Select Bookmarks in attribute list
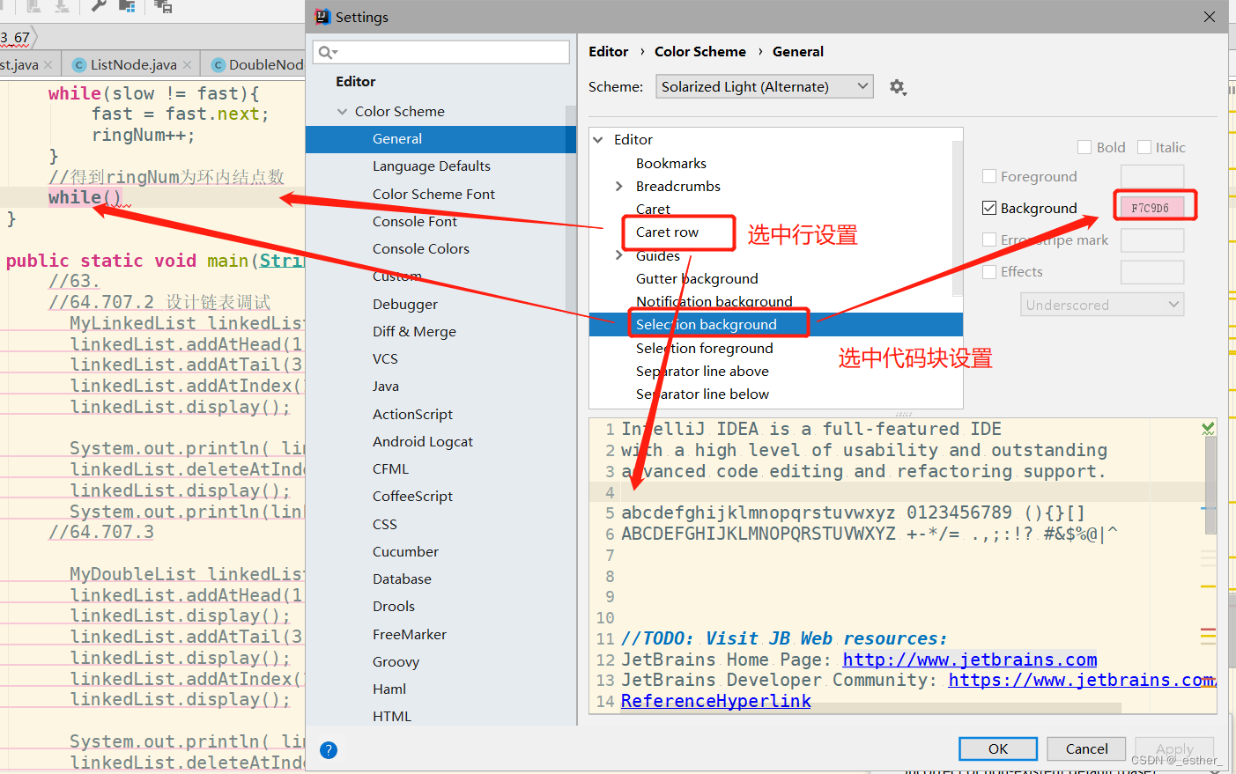Viewport: 1236px width, 774px height. pos(671,164)
